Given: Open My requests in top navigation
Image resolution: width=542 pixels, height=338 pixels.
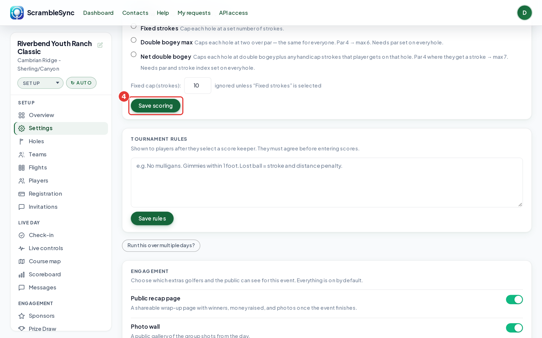Looking at the screenshot, I should click(194, 13).
